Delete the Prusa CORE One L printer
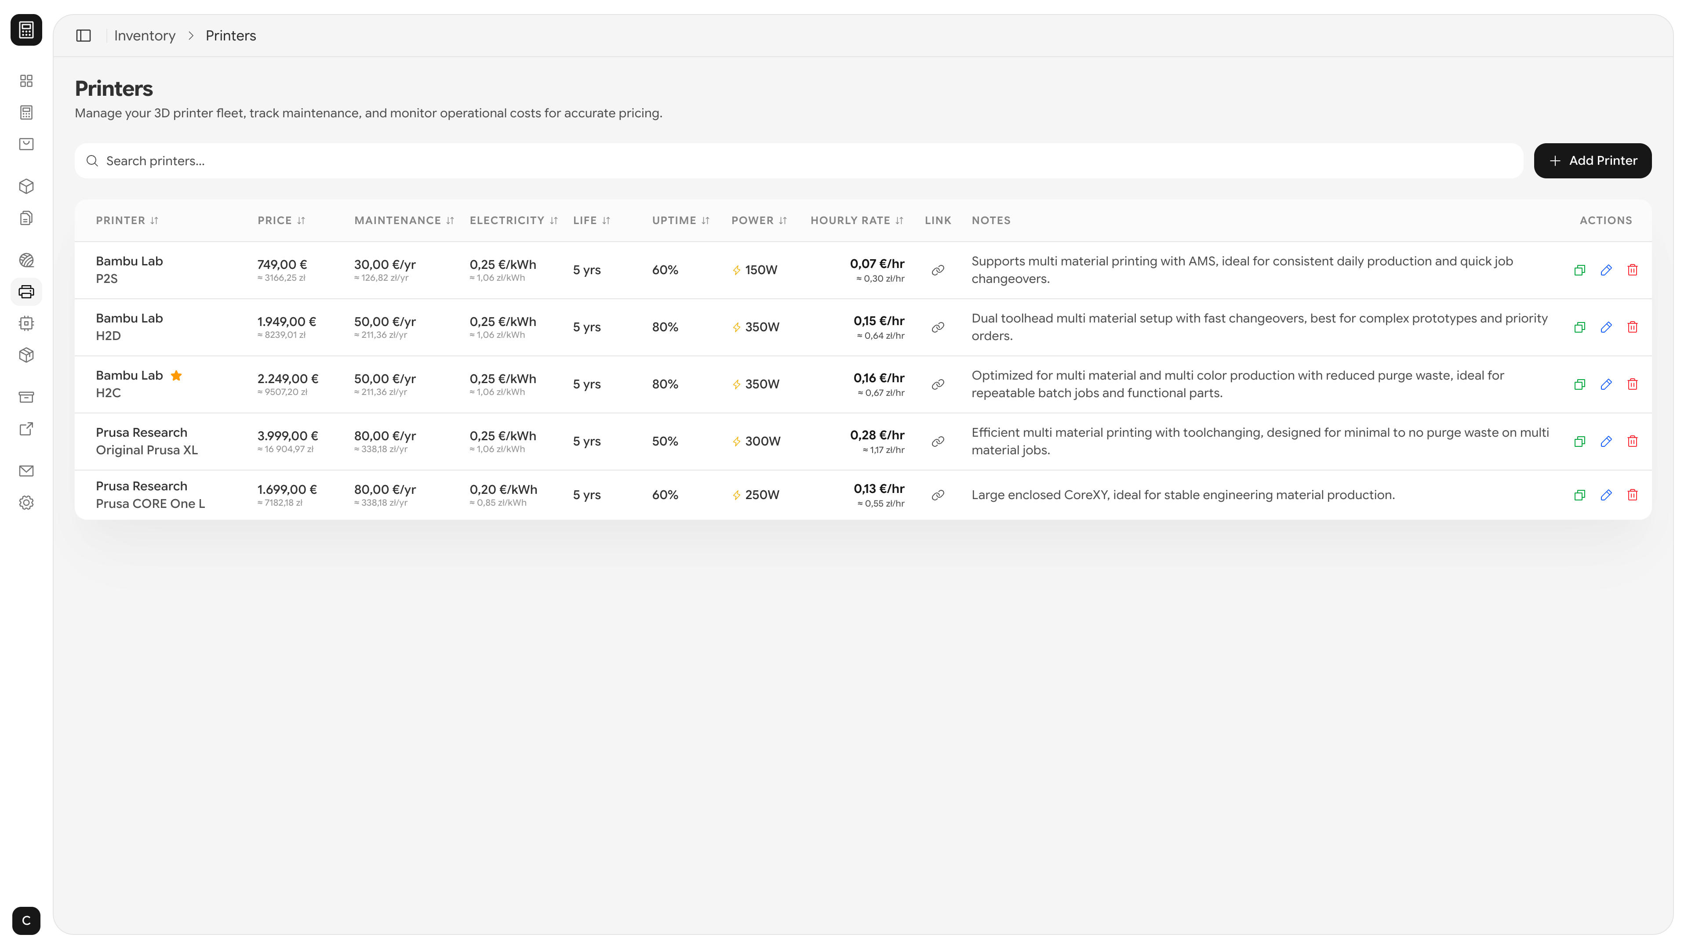 pos(1632,495)
